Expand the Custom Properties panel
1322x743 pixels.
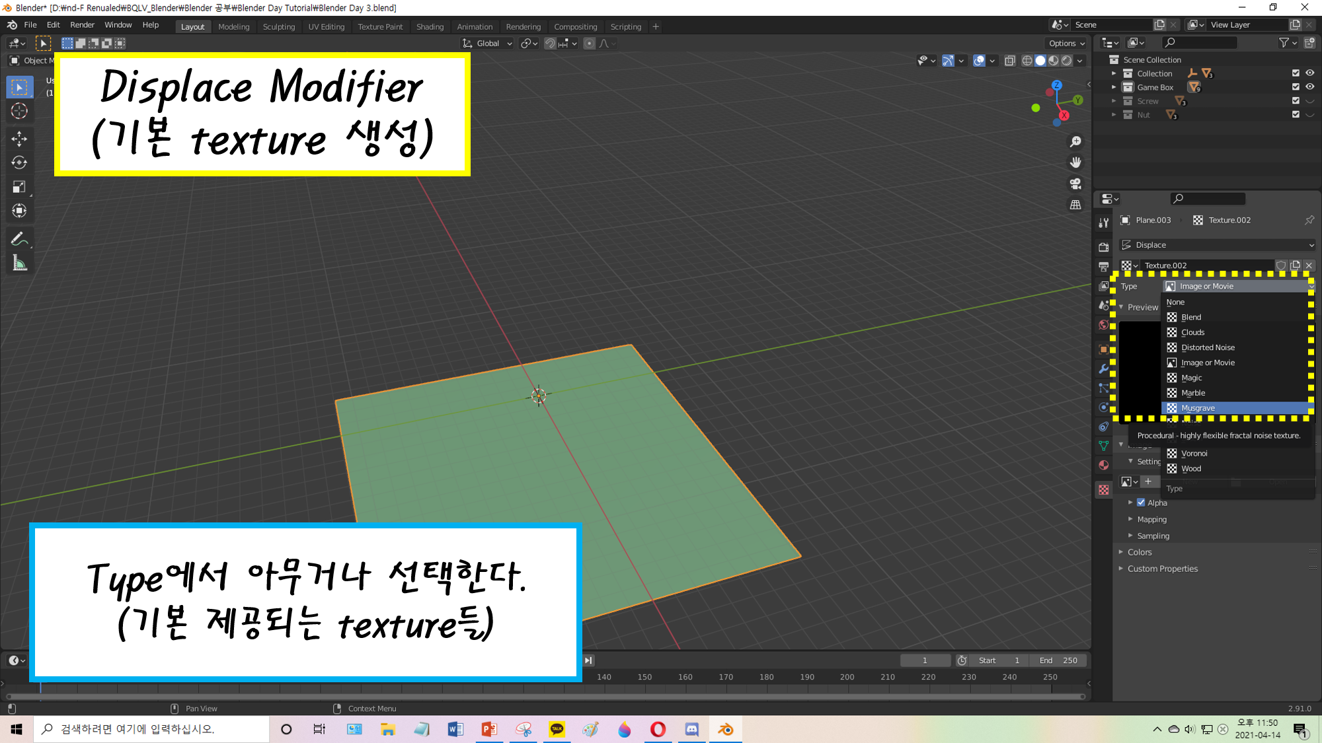click(x=1162, y=569)
